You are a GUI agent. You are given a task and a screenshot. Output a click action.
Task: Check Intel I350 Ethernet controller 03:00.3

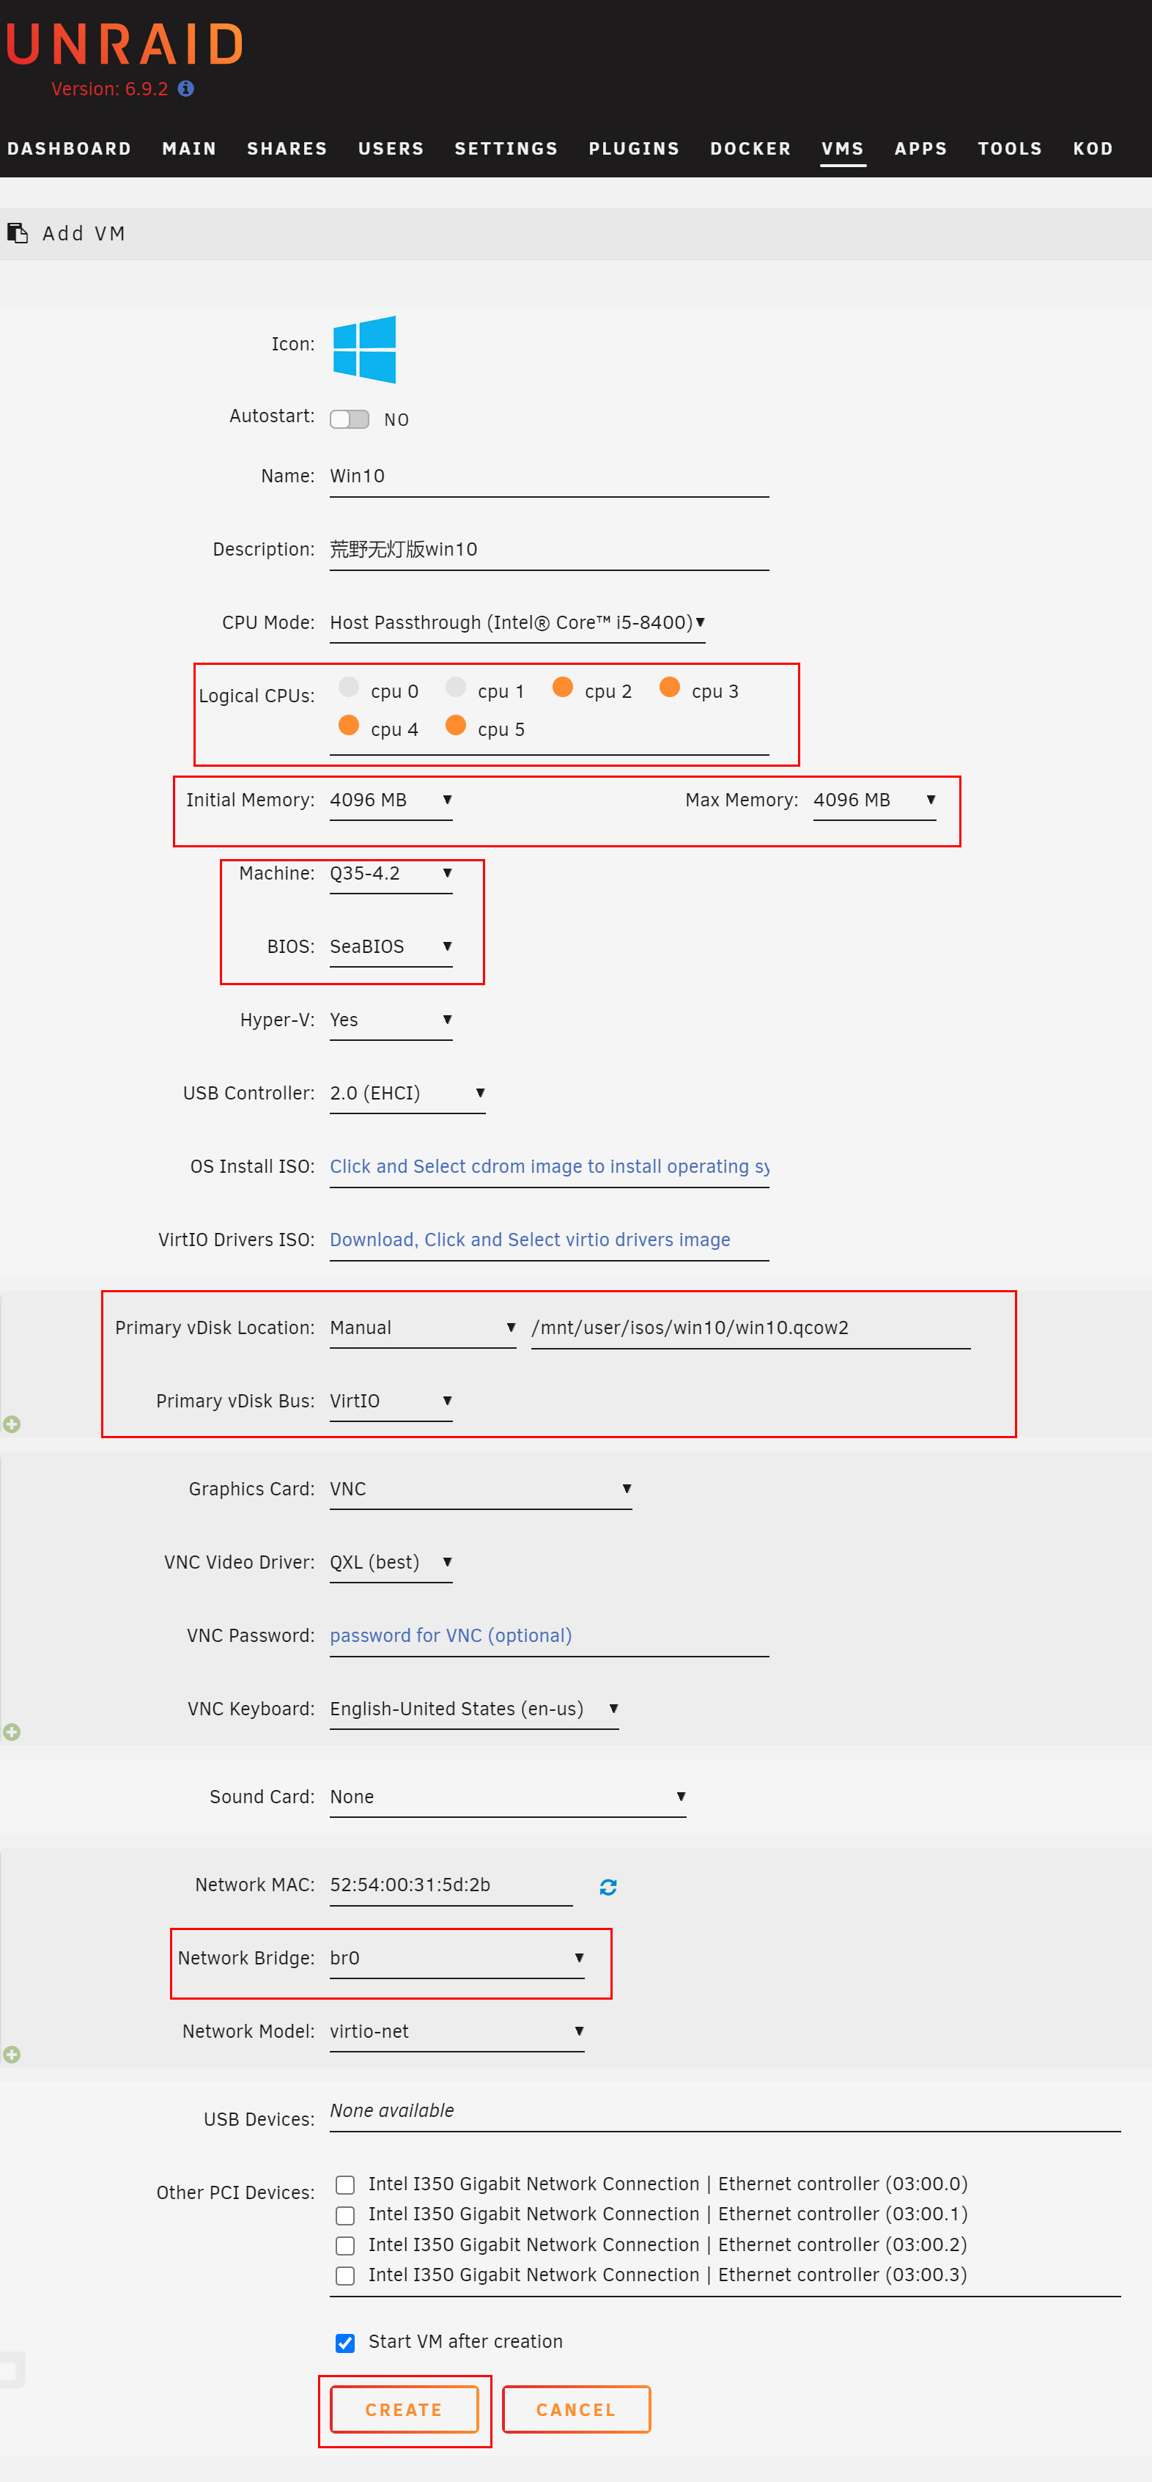[x=345, y=2276]
